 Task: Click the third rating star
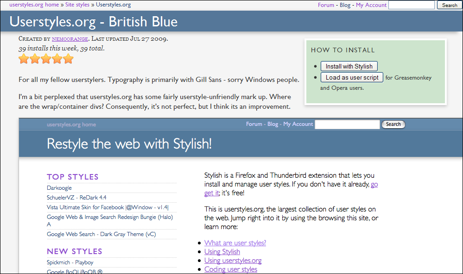pyautogui.click(x=46, y=59)
